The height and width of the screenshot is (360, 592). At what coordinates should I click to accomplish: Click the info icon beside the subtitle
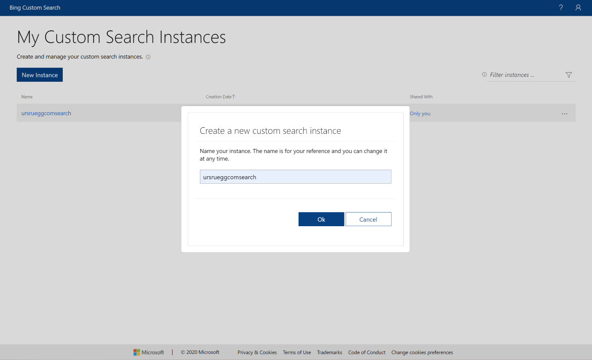point(148,57)
